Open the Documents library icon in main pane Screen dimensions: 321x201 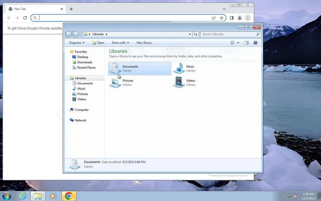pos(115,68)
